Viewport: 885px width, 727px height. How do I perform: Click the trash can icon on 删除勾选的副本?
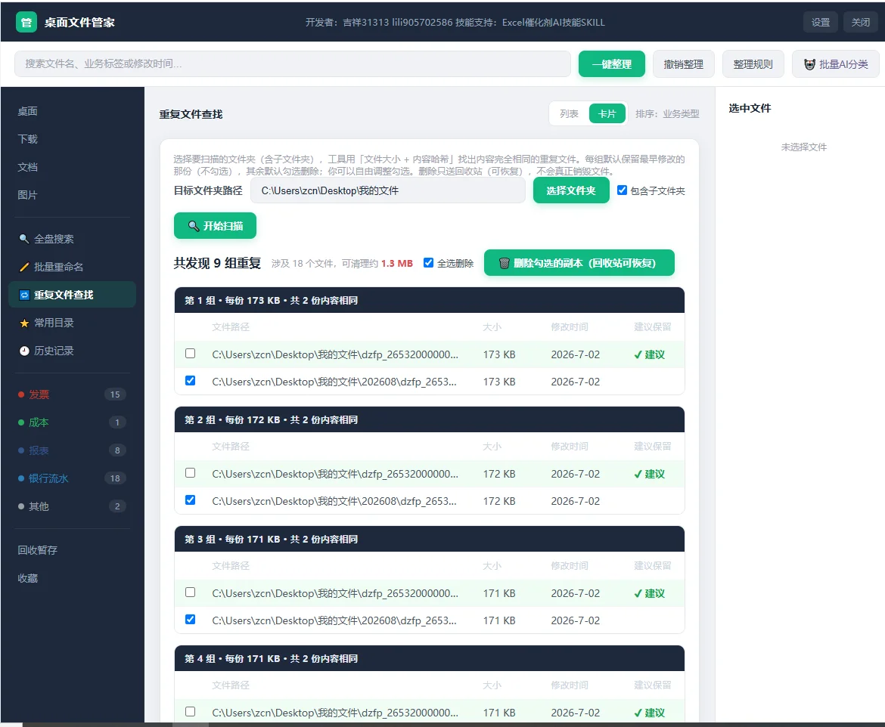[x=505, y=264]
